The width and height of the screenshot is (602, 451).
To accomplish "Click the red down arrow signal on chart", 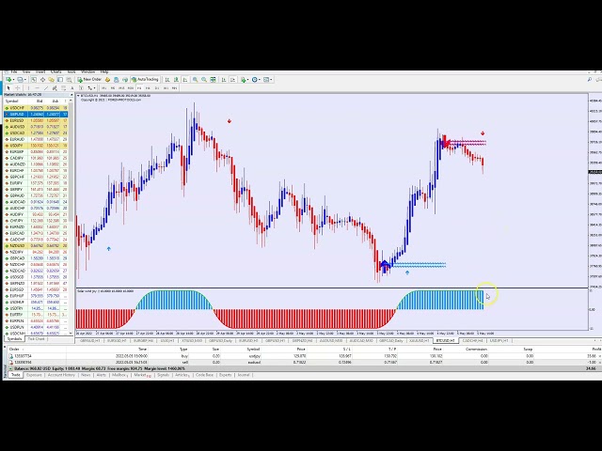I will pyautogui.click(x=229, y=121).
